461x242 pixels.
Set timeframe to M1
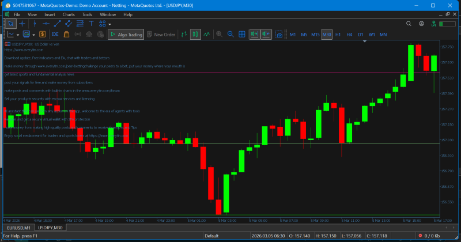tap(293, 35)
